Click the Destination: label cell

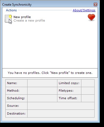click(16, 114)
